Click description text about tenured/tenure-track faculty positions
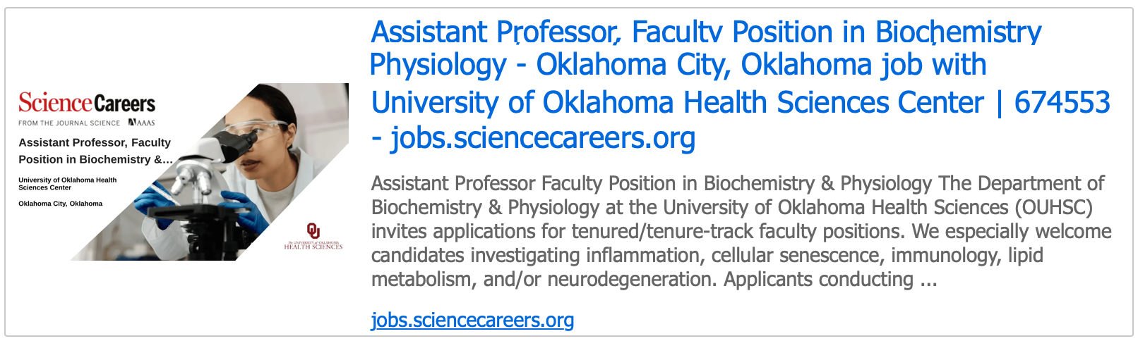 pos(741,231)
